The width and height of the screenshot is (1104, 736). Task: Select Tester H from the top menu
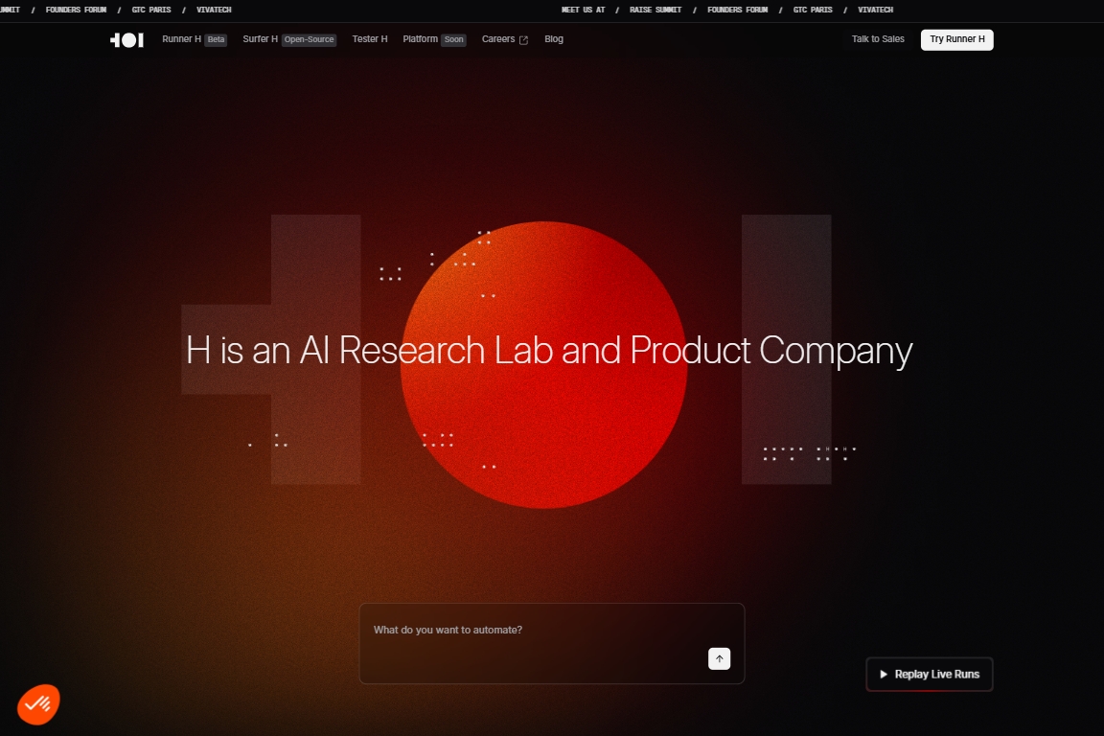click(370, 39)
